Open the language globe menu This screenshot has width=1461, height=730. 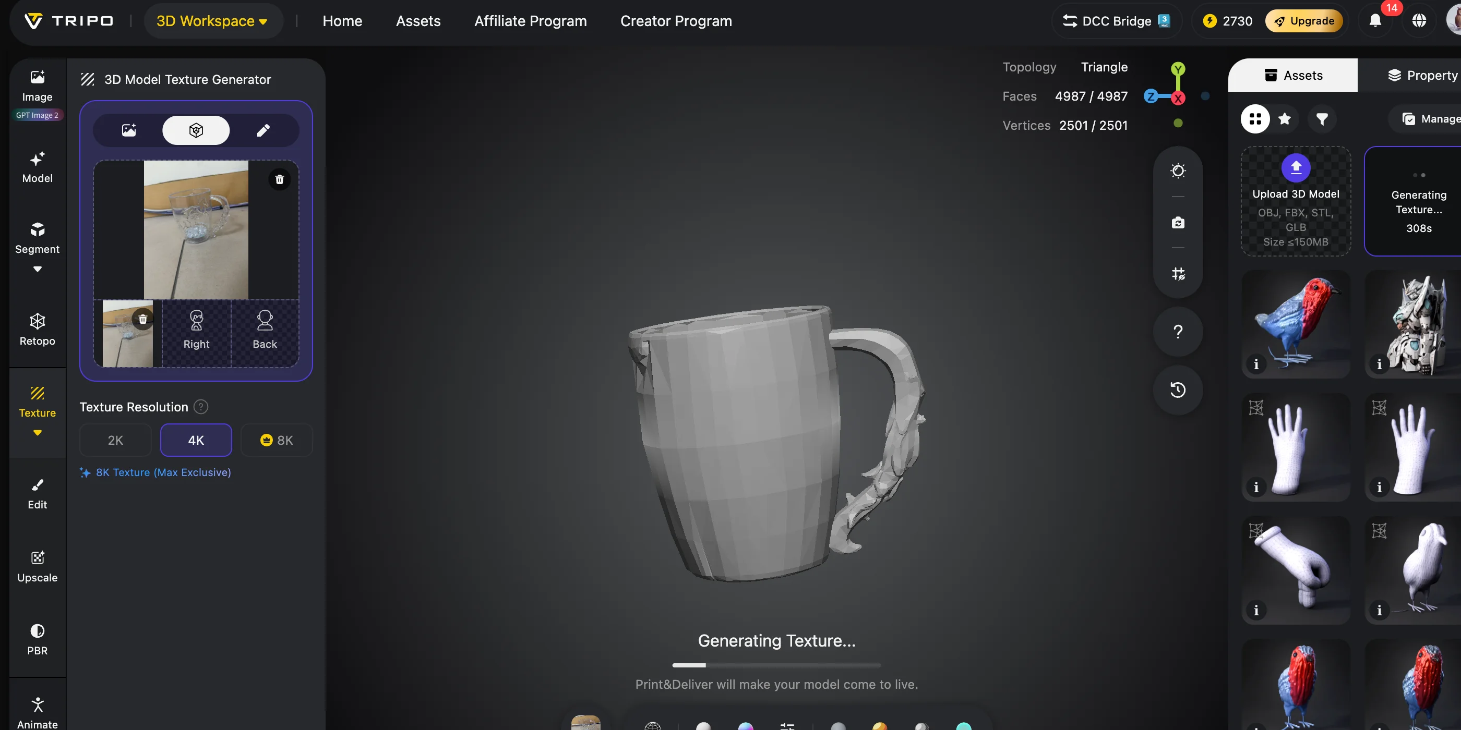click(1419, 21)
